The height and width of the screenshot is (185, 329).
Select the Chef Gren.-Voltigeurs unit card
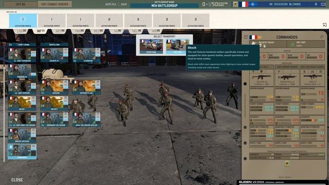22,120
